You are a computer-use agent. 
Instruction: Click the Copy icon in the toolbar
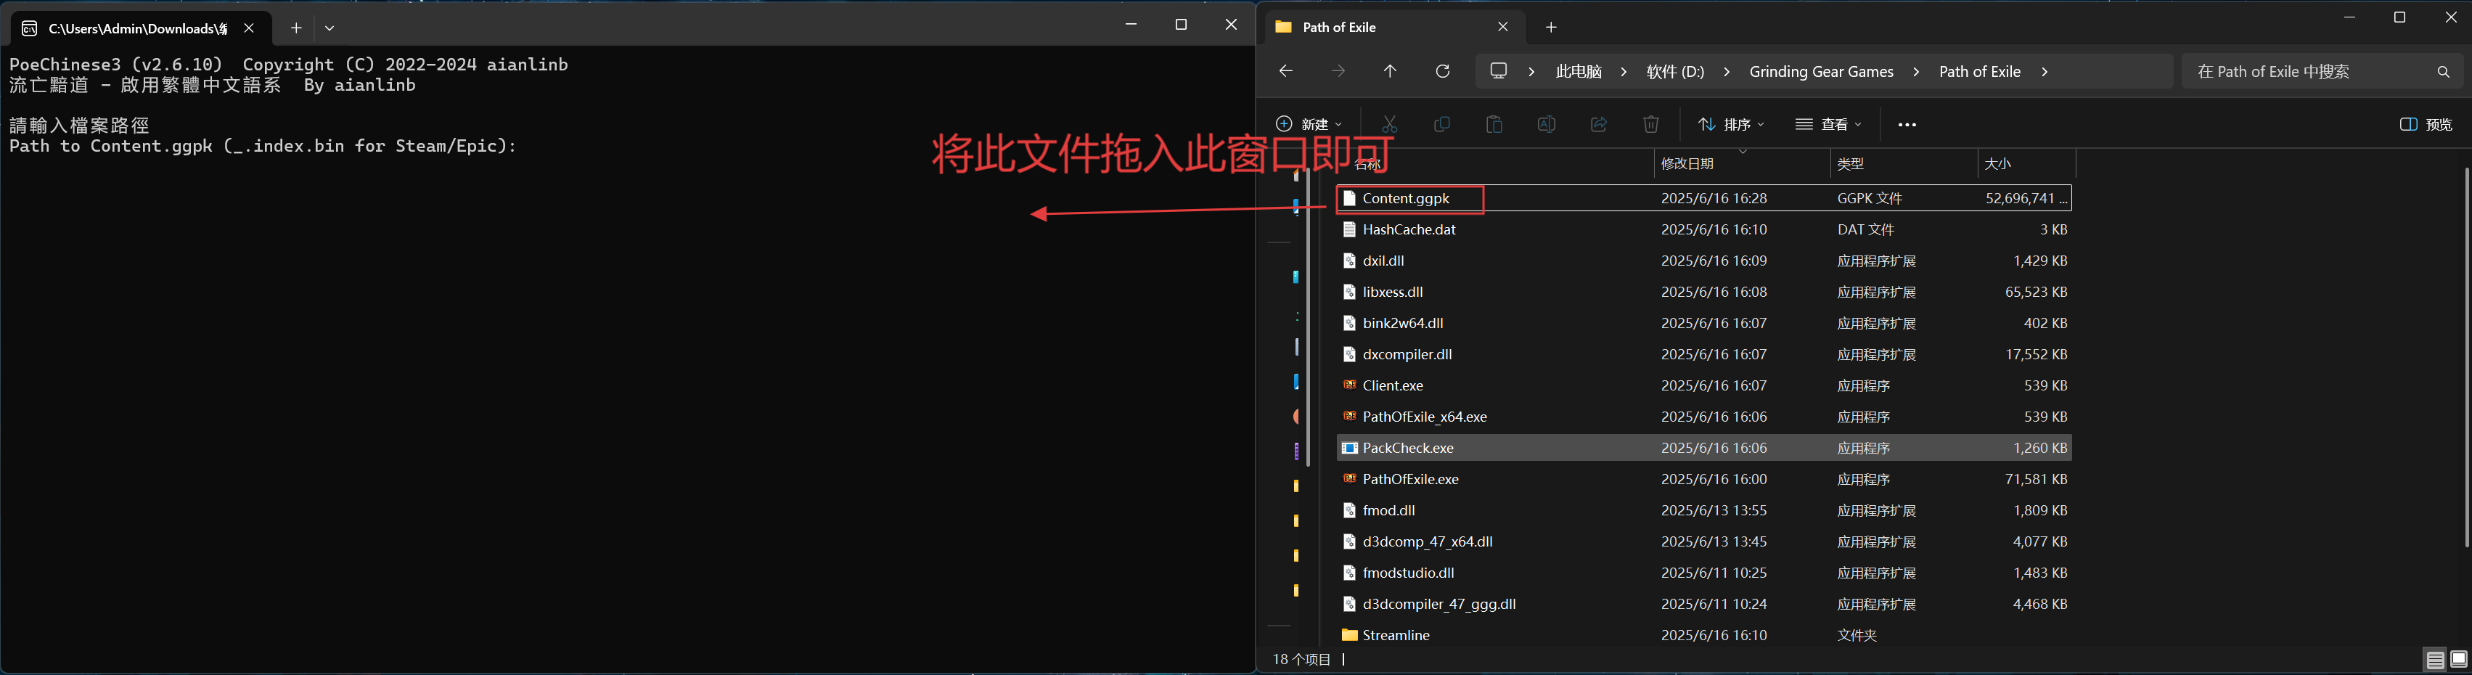coord(1441,124)
